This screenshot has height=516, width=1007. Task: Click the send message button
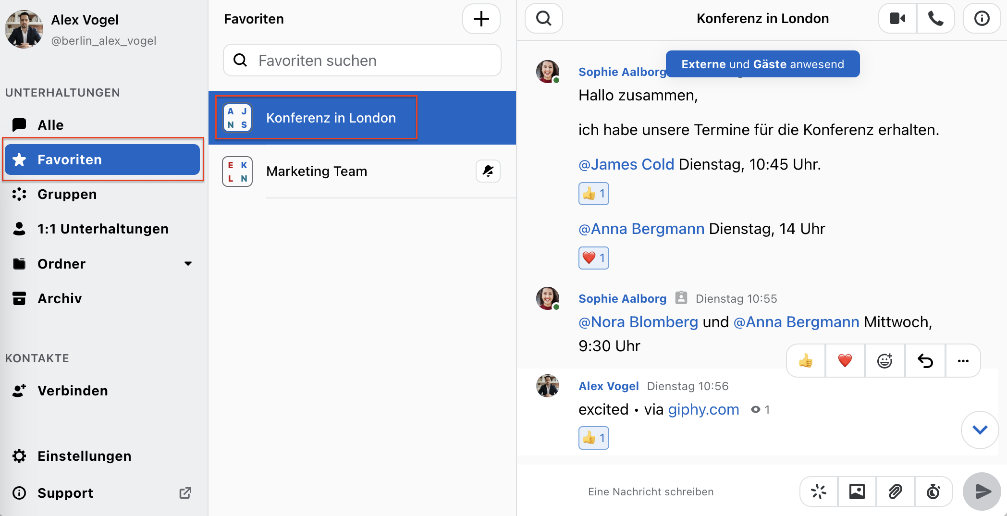click(x=982, y=491)
